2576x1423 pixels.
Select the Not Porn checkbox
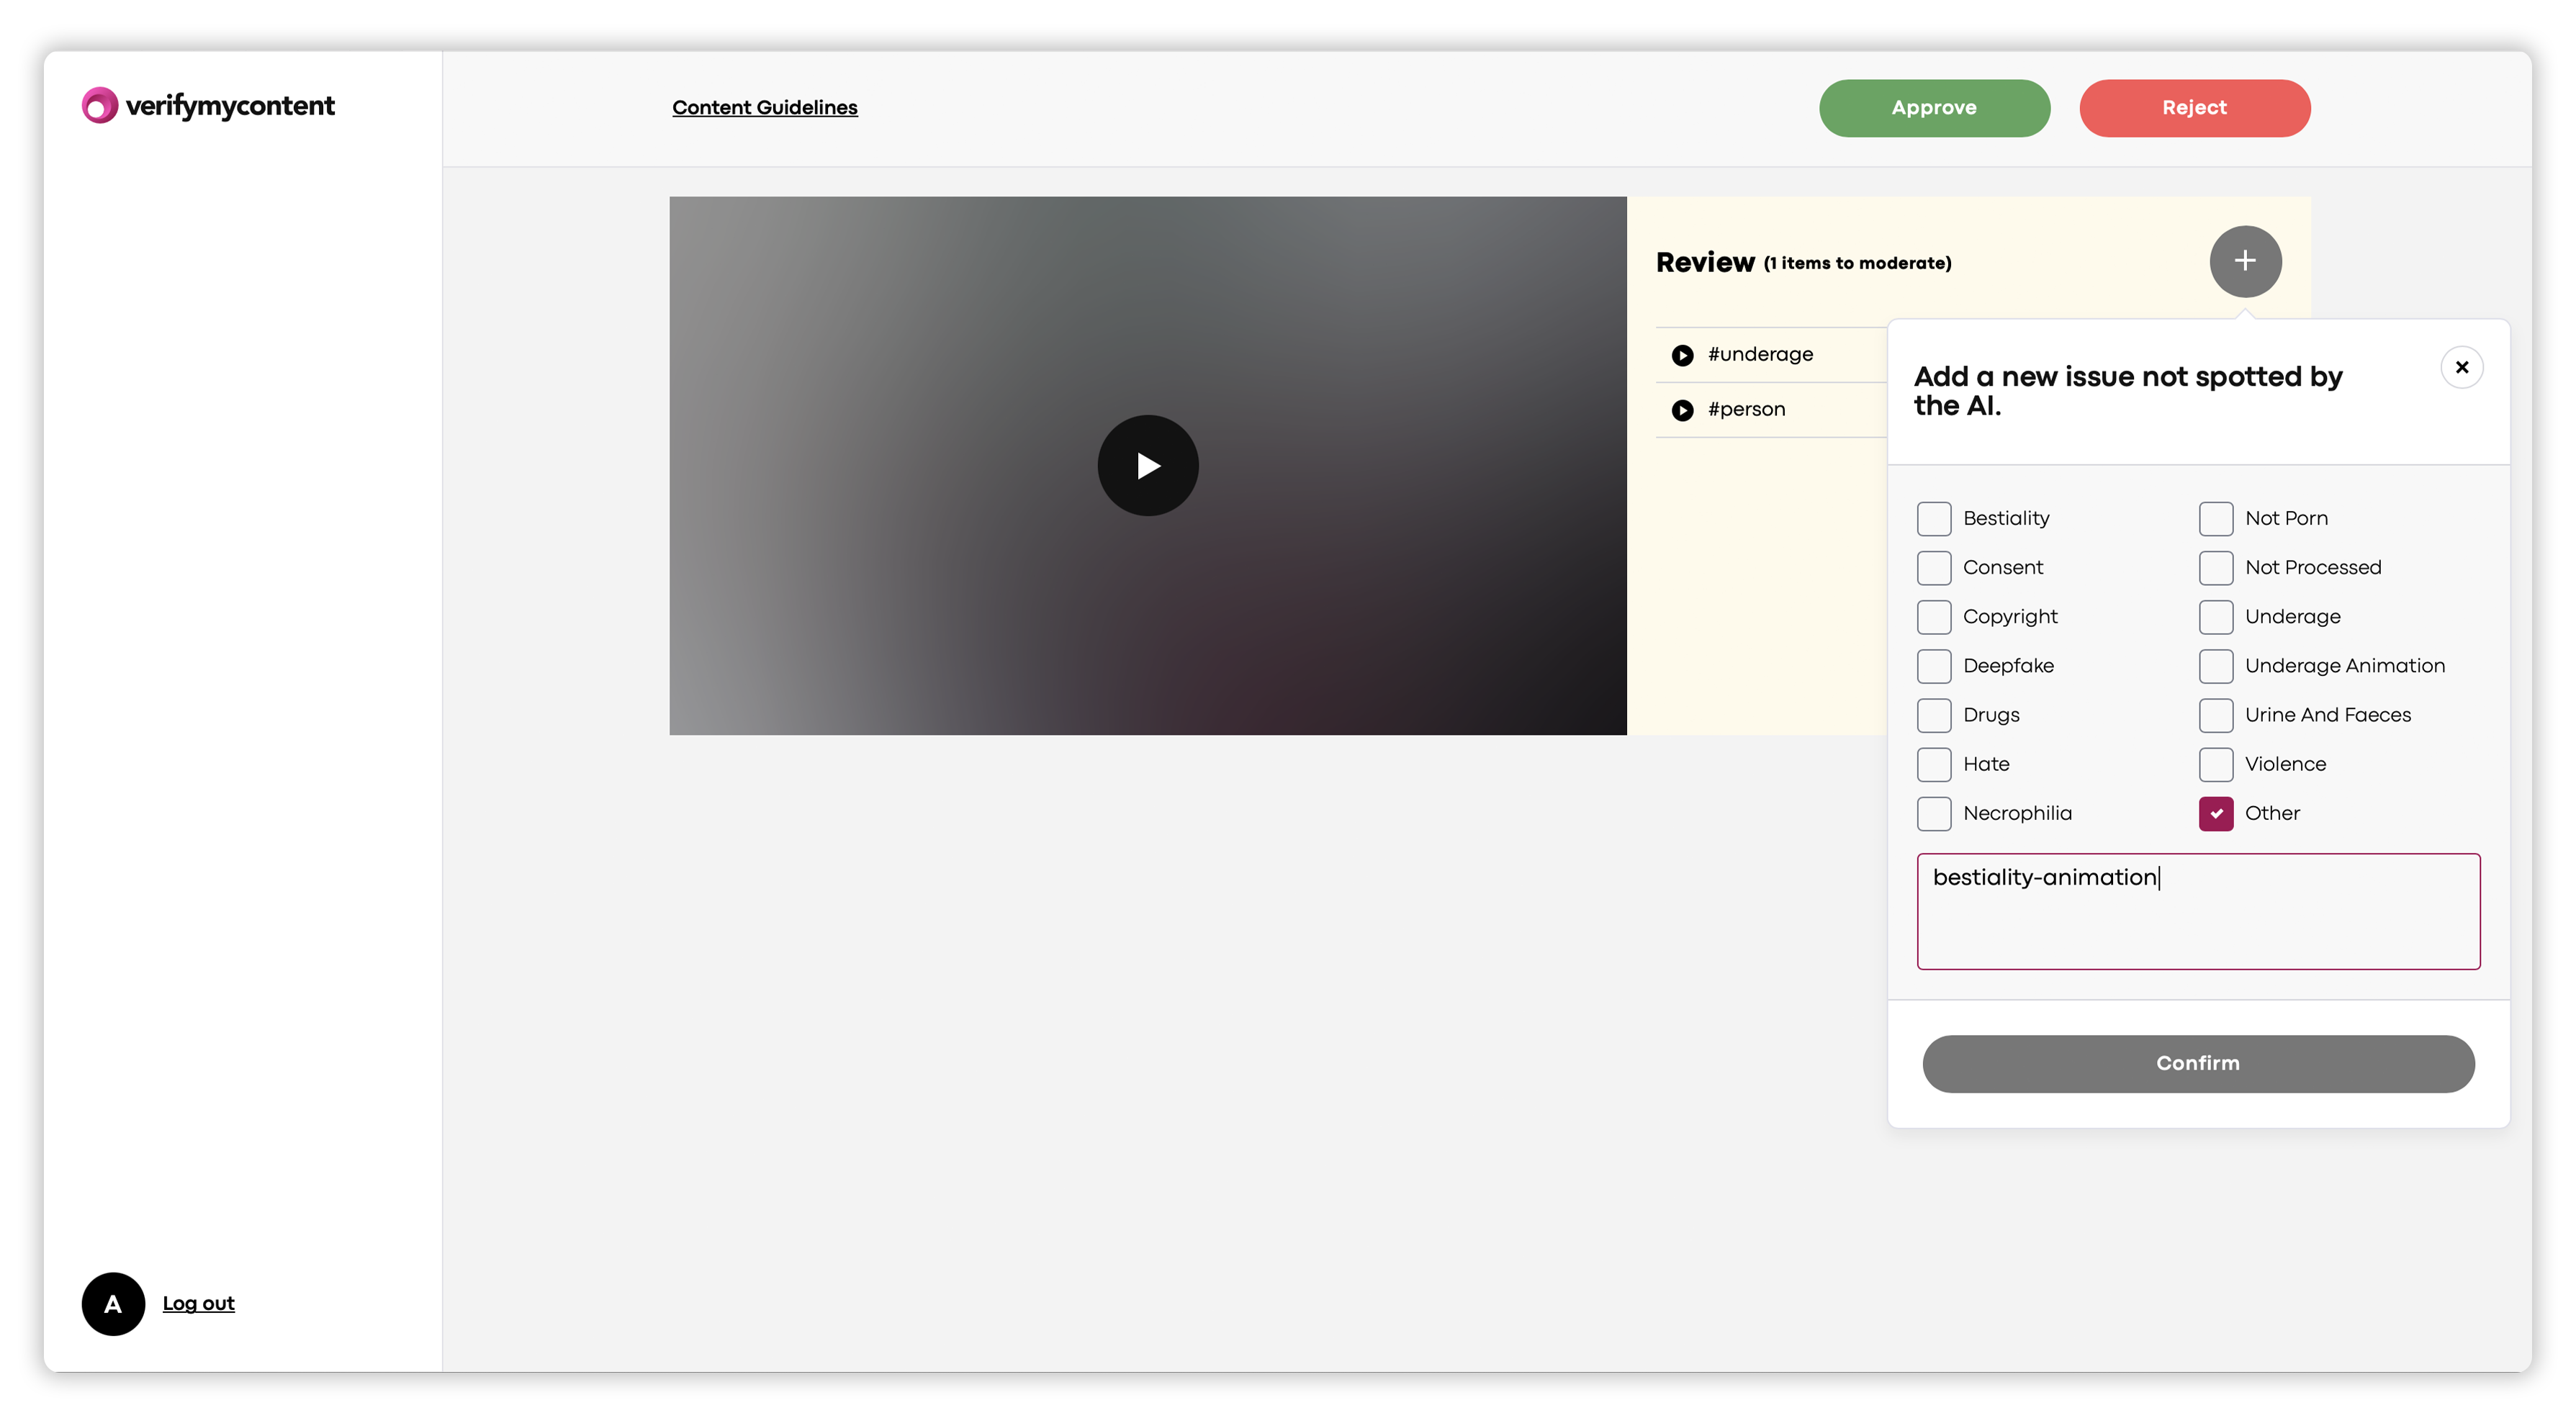[x=2215, y=518]
